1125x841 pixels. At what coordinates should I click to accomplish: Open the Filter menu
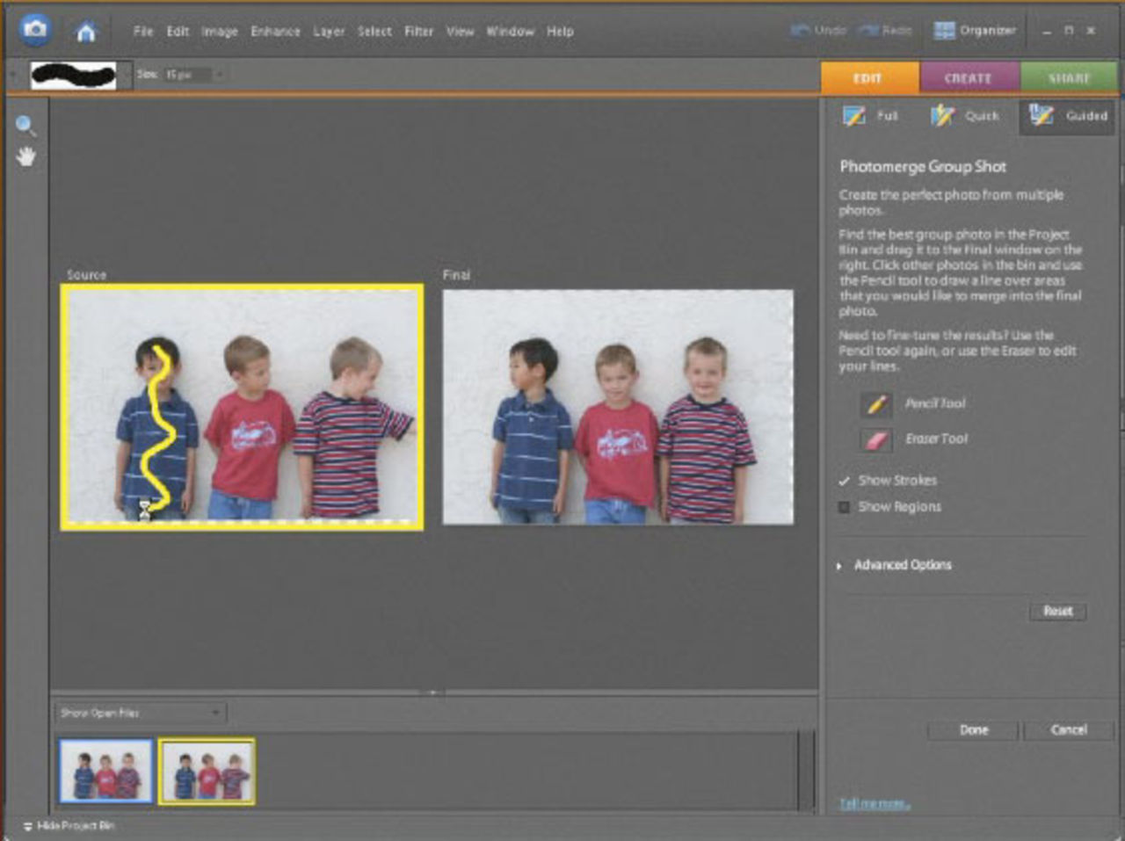coord(419,31)
